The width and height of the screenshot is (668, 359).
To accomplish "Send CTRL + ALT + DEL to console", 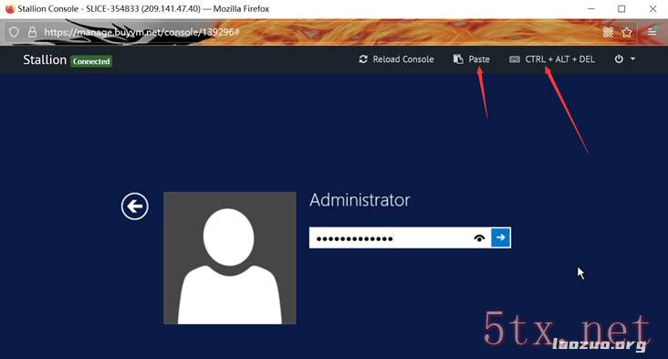I will click(x=552, y=59).
